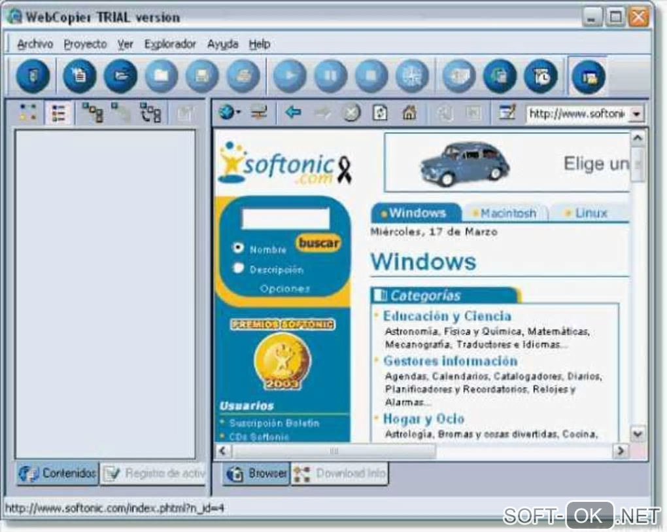This screenshot has height=532, width=667.
Task: Click the Suscripción Boletín link
Action: 274,423
